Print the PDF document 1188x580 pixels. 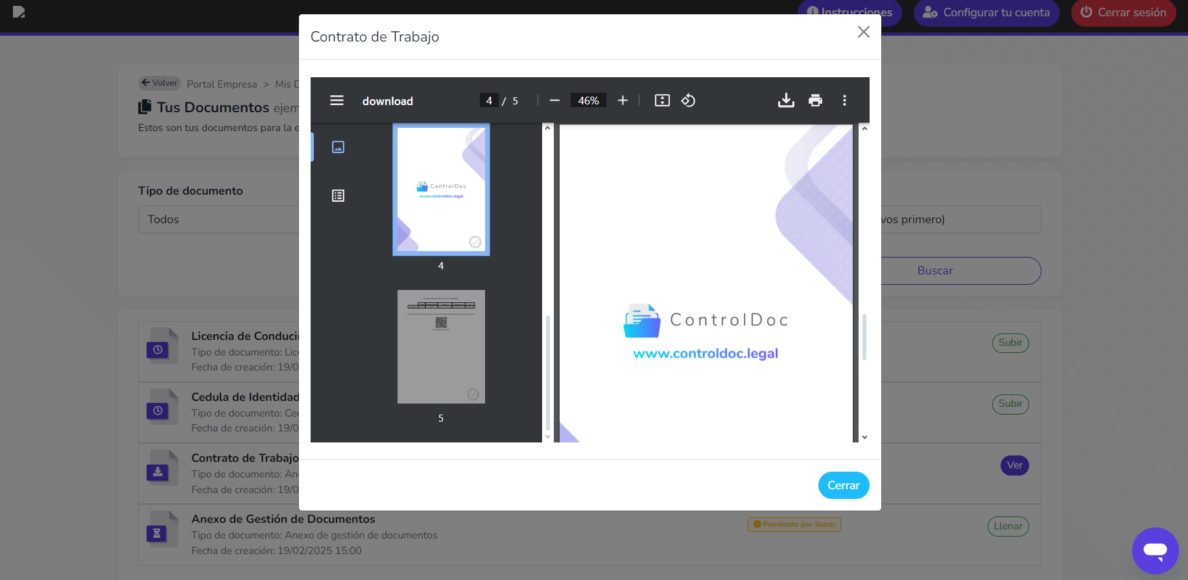point(815,101)
